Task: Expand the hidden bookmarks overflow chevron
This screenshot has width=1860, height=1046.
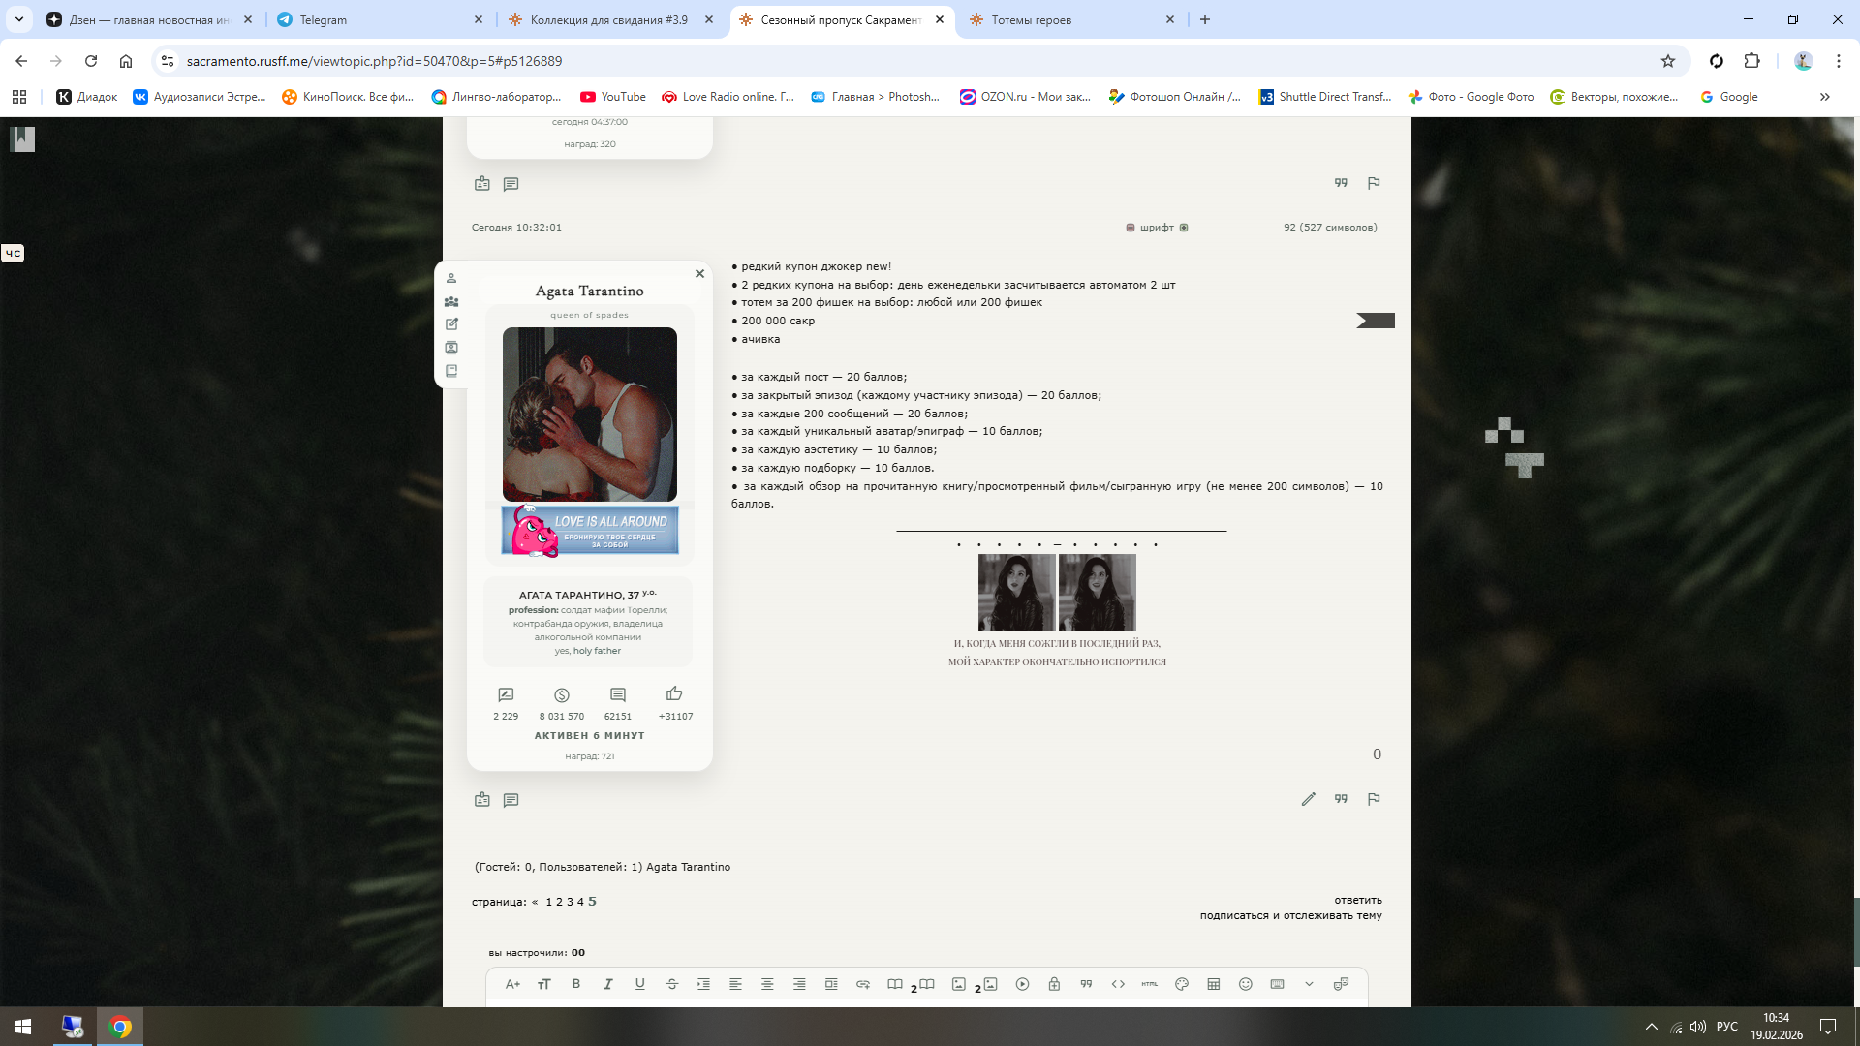Action: pos(1824,97)
